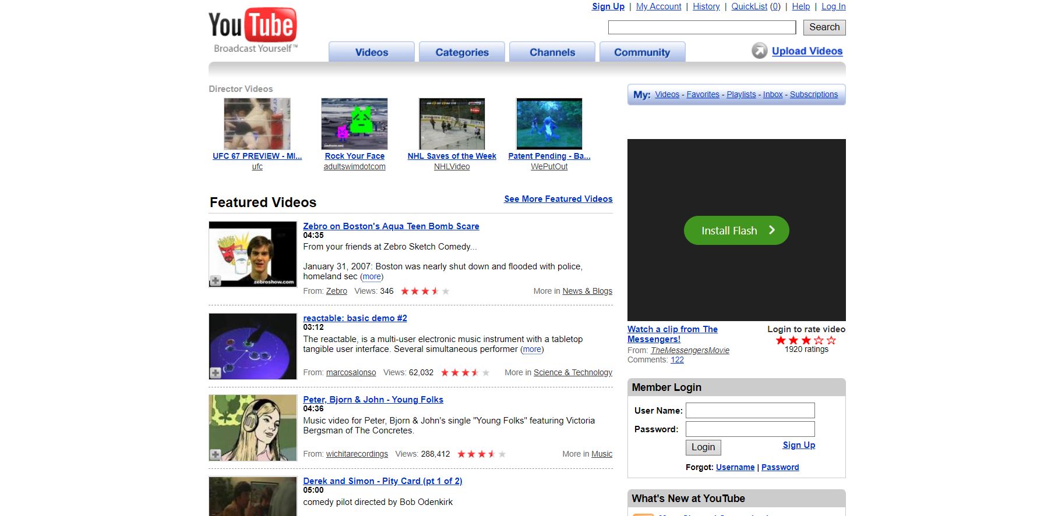The image size is (1051, 516).
Task: Click the Log In link
Action: click(834, 6)
